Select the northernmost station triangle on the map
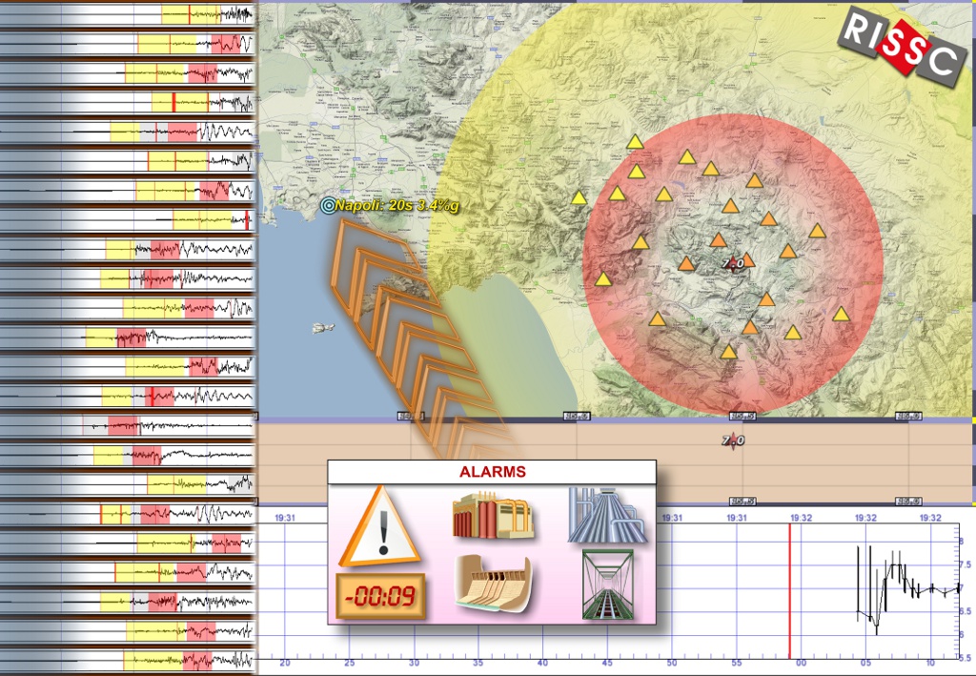976x676 pixels. click(635, 142)
